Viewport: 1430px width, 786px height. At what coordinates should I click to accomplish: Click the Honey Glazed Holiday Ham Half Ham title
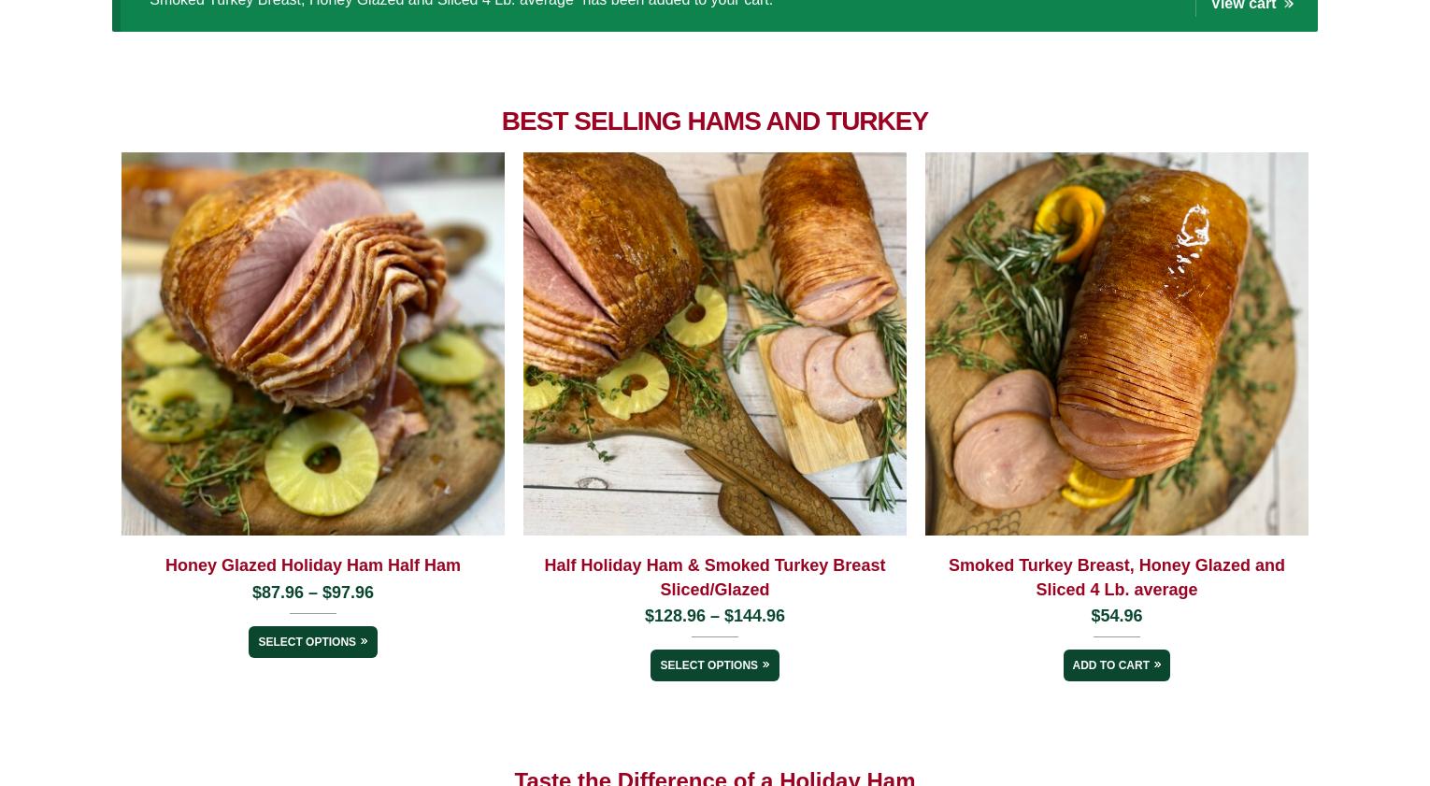[x=312, y=565]
